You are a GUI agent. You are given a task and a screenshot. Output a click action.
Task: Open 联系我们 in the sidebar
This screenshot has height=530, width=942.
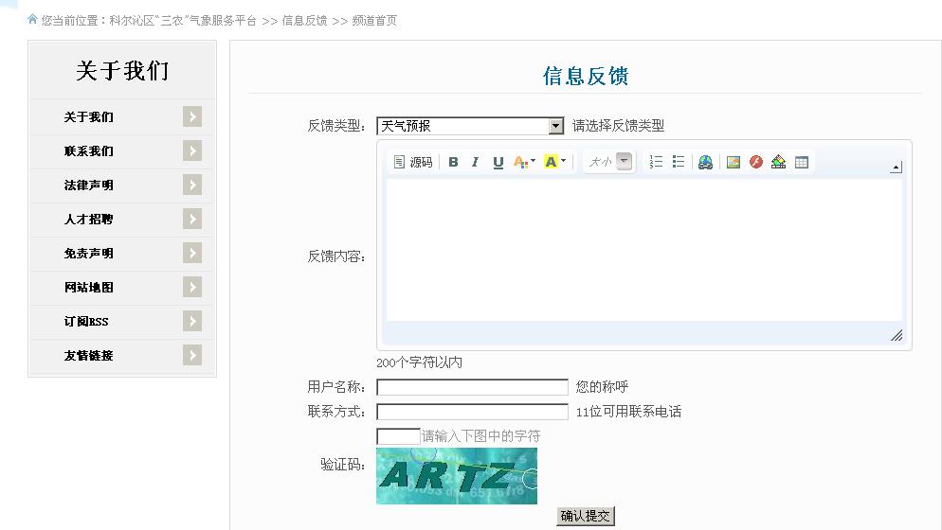tap(89, 151)
